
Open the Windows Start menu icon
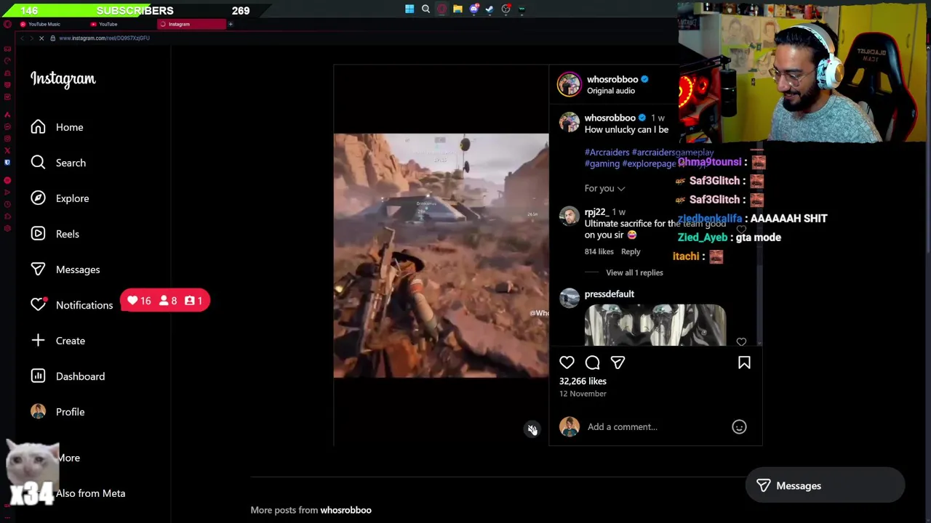(x=409, y=9)
